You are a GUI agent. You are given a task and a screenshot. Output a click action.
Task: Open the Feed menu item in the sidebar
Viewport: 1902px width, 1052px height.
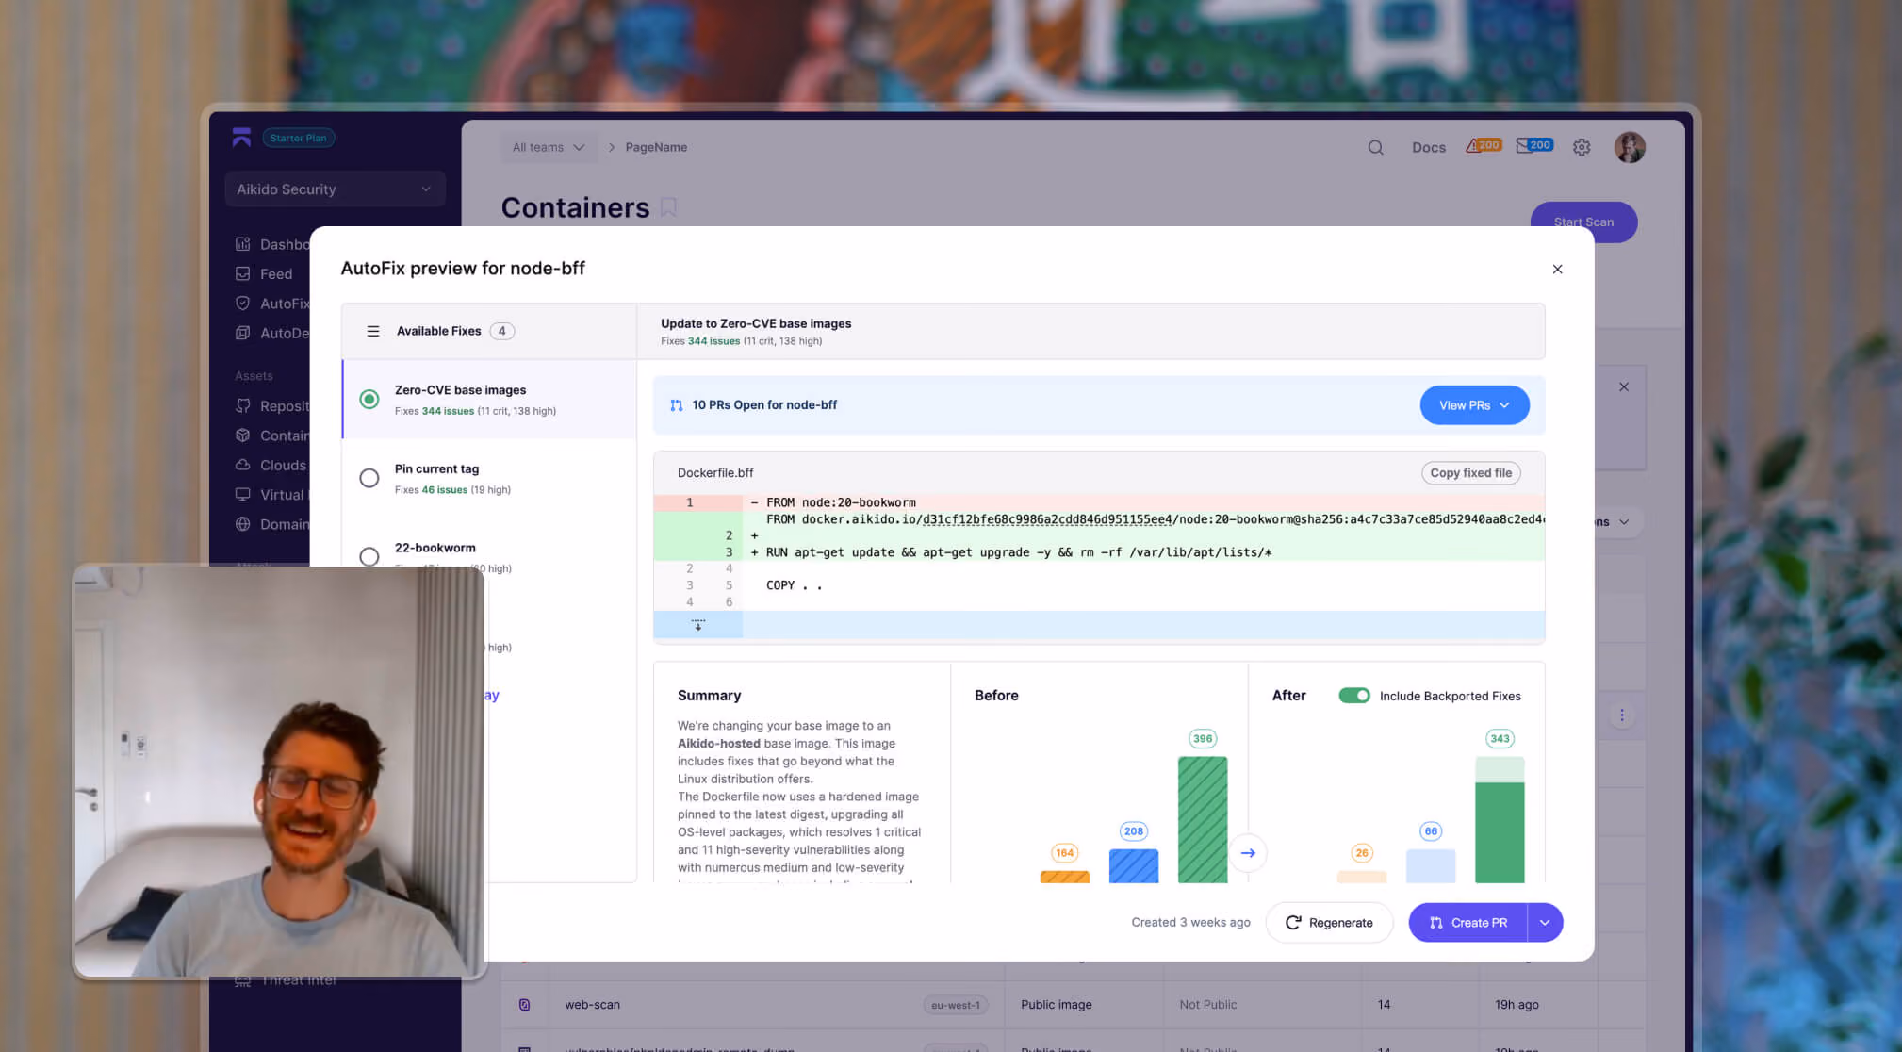276,273
